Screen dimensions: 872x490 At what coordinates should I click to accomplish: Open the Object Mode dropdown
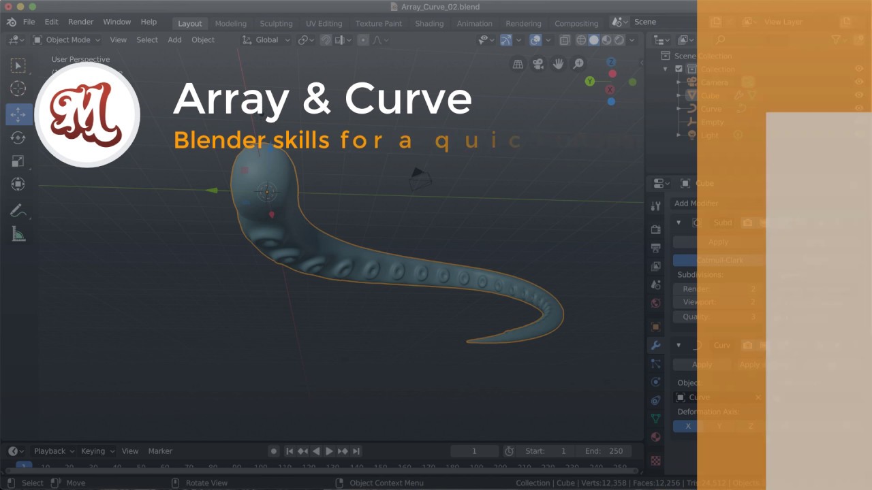click(x=67, y=40)
